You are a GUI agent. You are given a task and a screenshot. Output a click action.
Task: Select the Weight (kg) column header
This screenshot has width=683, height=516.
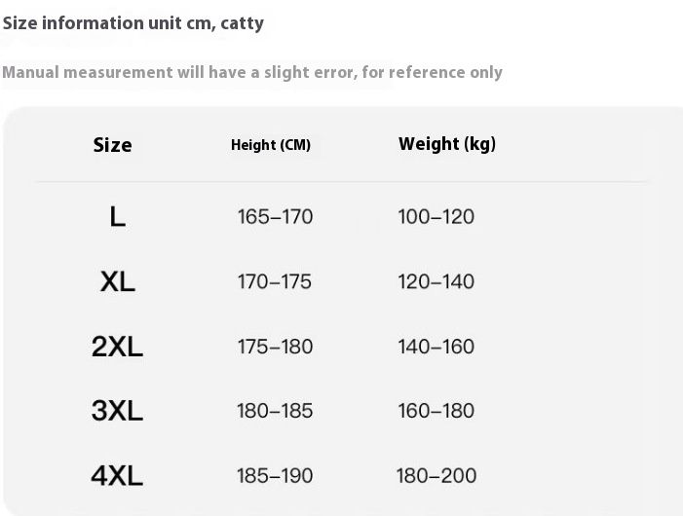point(447,144)
